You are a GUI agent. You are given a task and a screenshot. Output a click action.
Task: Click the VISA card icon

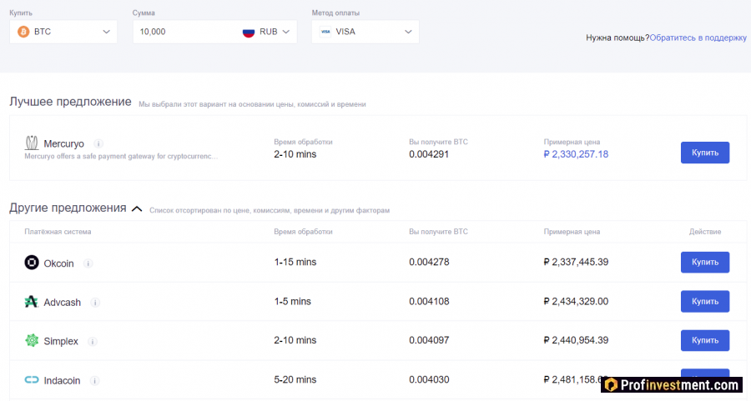tap(325, 32)
